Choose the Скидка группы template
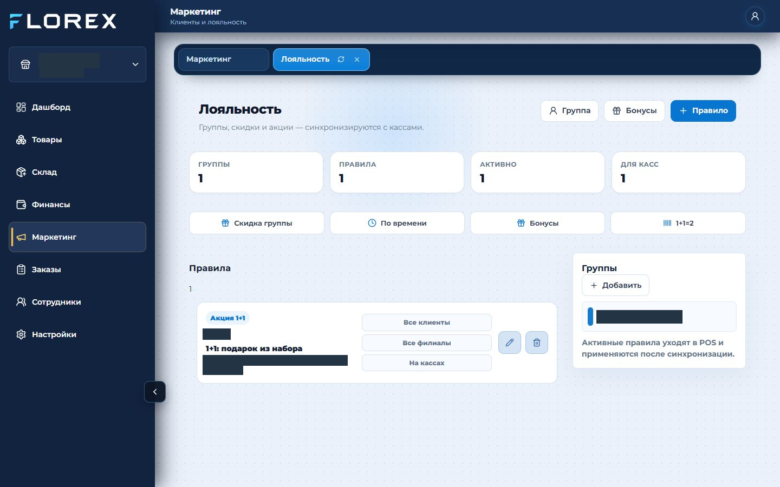The width and height of the screenshot is (780, 487). coord(257,223)
